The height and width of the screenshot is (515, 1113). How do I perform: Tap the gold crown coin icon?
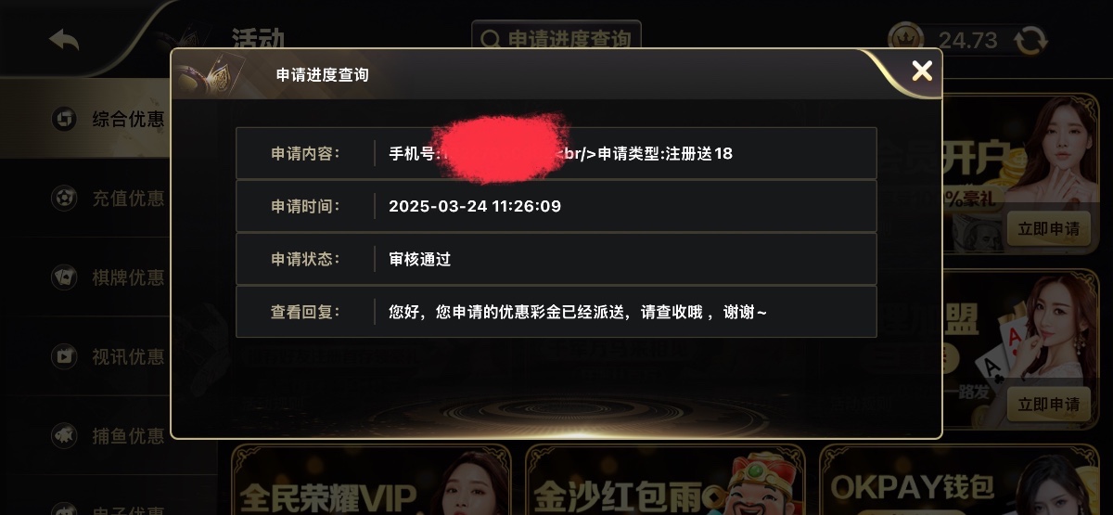coord(905,39)
